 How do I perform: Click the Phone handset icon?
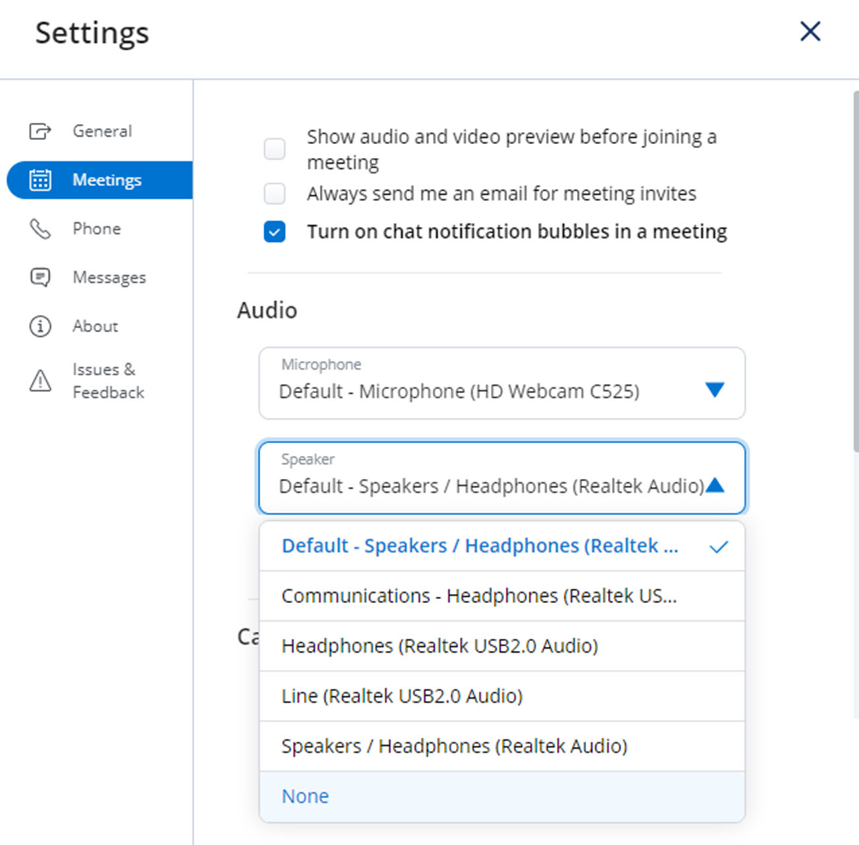pos(40,229)
